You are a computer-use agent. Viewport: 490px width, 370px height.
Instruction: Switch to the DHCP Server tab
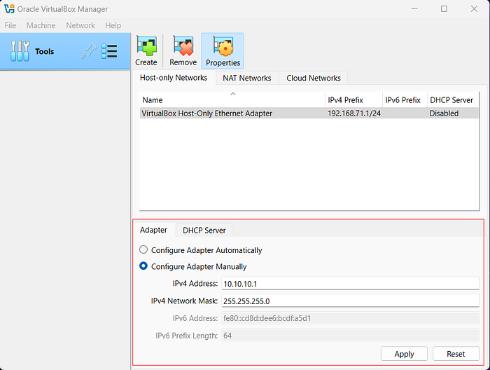coord(204,230)
